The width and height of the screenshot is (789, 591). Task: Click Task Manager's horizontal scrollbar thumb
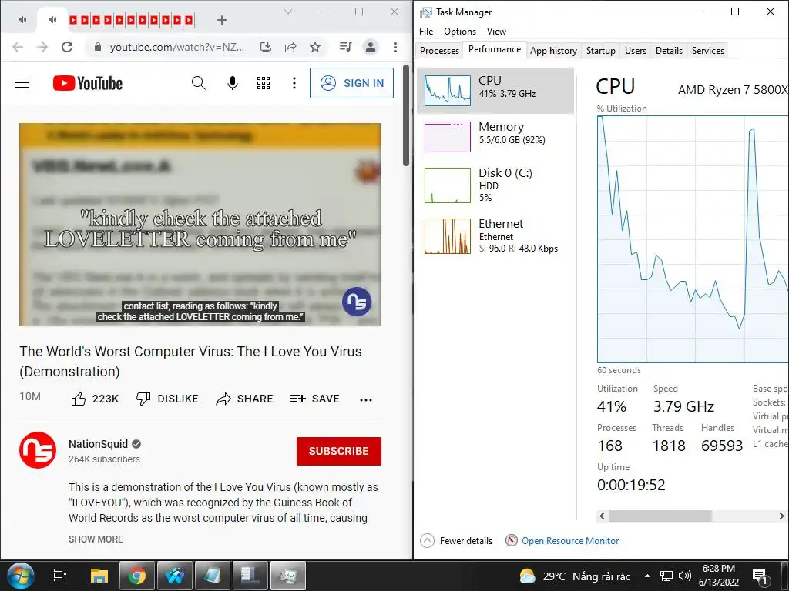coord(660,516)
